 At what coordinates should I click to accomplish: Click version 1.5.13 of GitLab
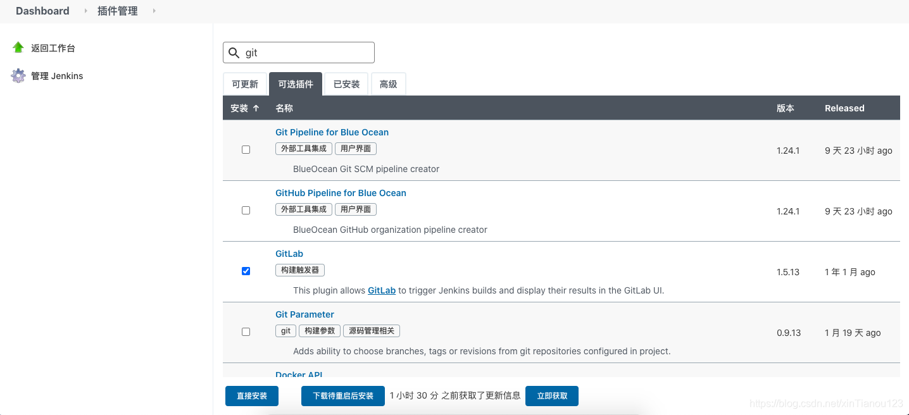click(788, 272)
